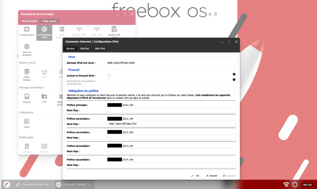The width and height of the screenshot is (317, 189).
Task: Click the Nom de domaine icon
Action: (27, 49)
